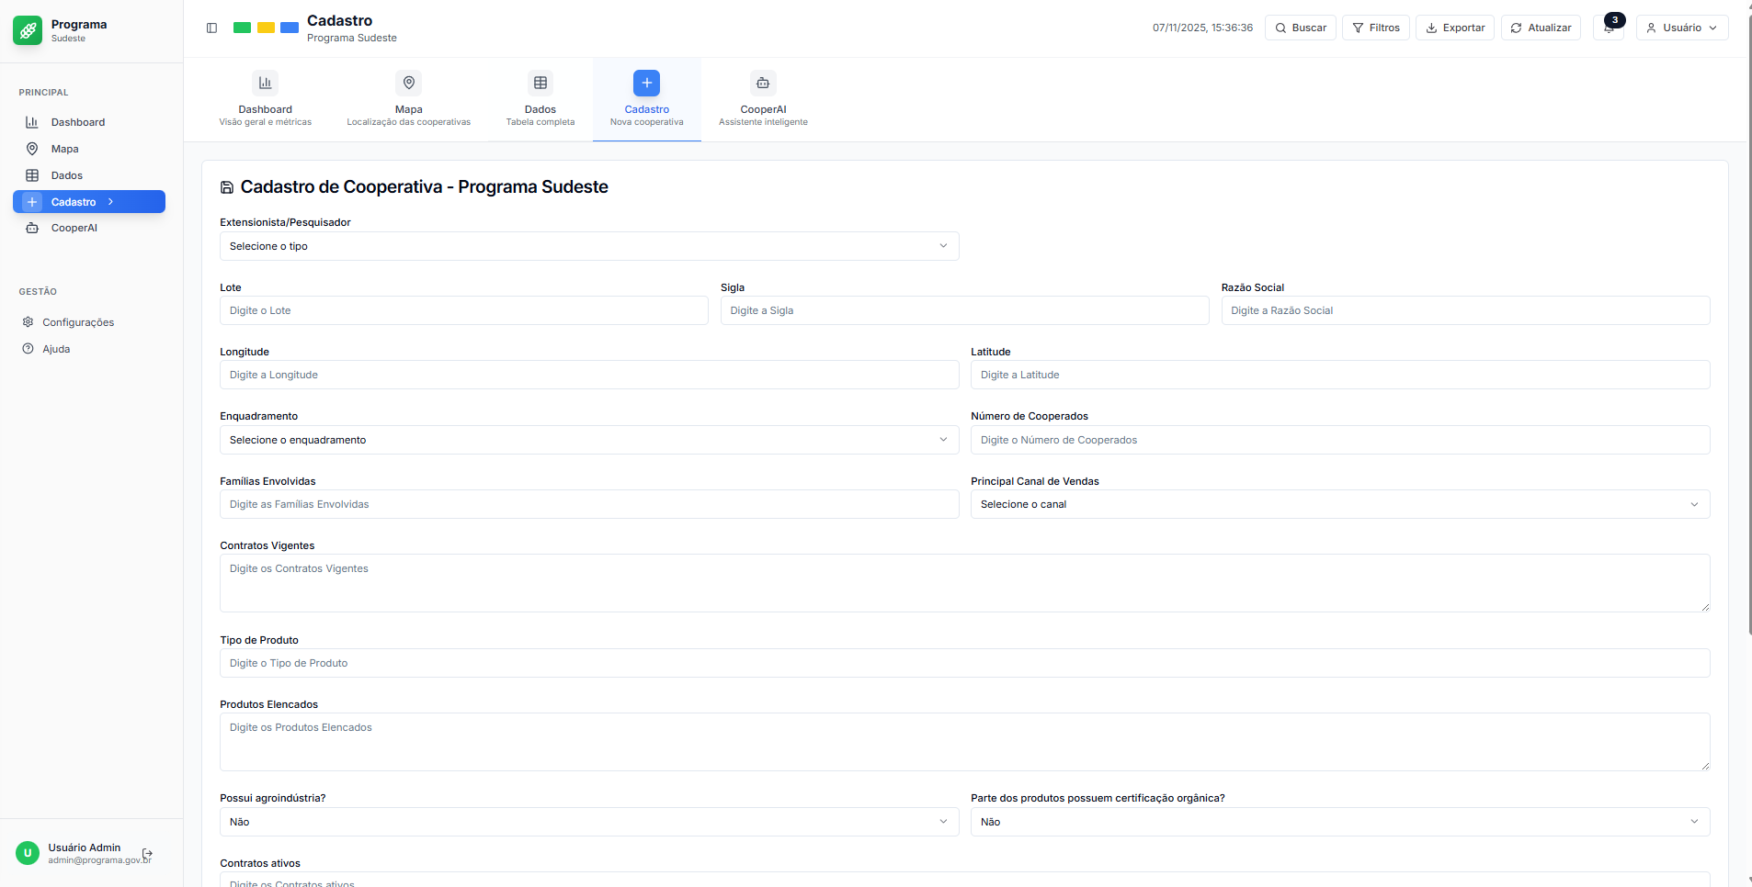Image resolution: width=1752 pixels, height=887 pixels.
Task: Open the CooperAI assistant tab
Action: pos(763,98)
